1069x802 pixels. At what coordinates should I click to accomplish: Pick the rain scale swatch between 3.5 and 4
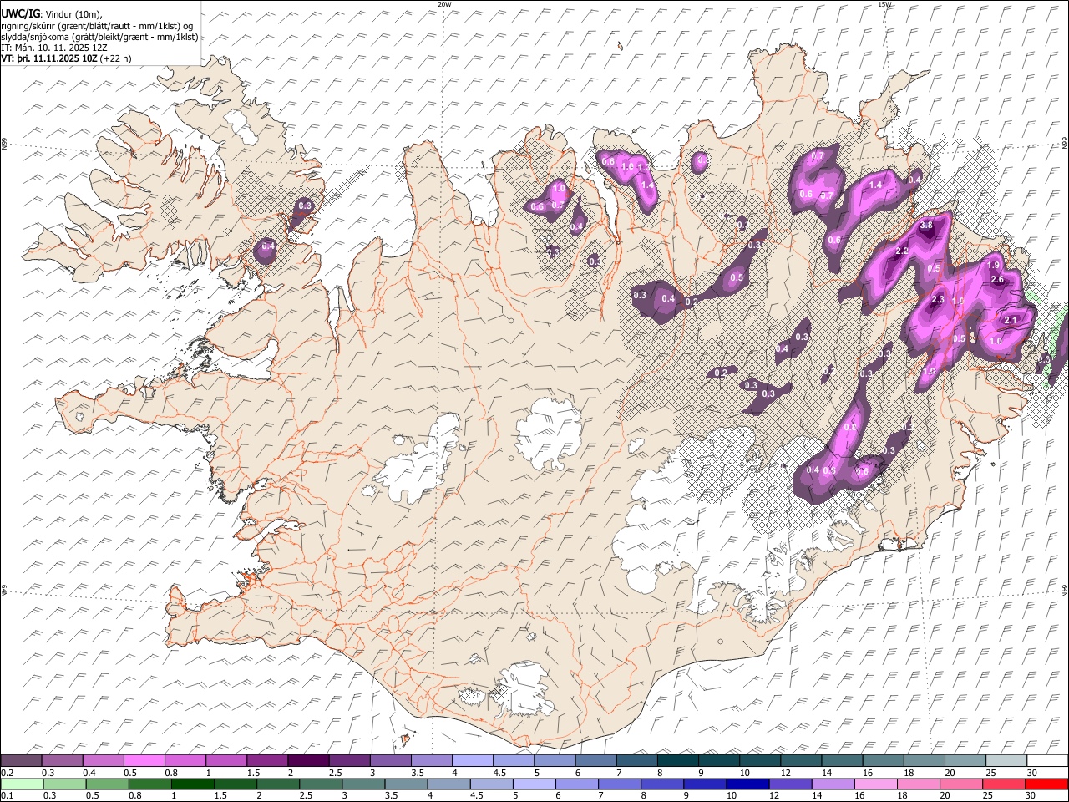pos(407,784)
